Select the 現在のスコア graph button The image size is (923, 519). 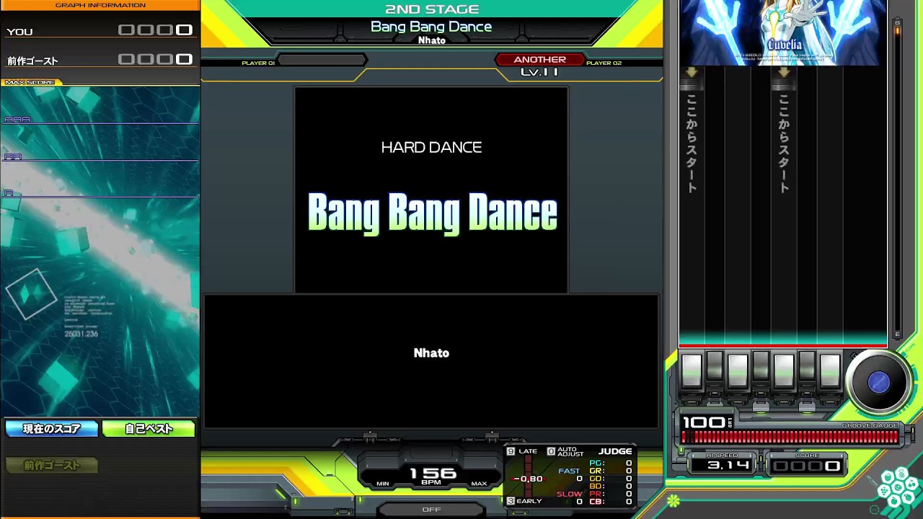(51, 429)
